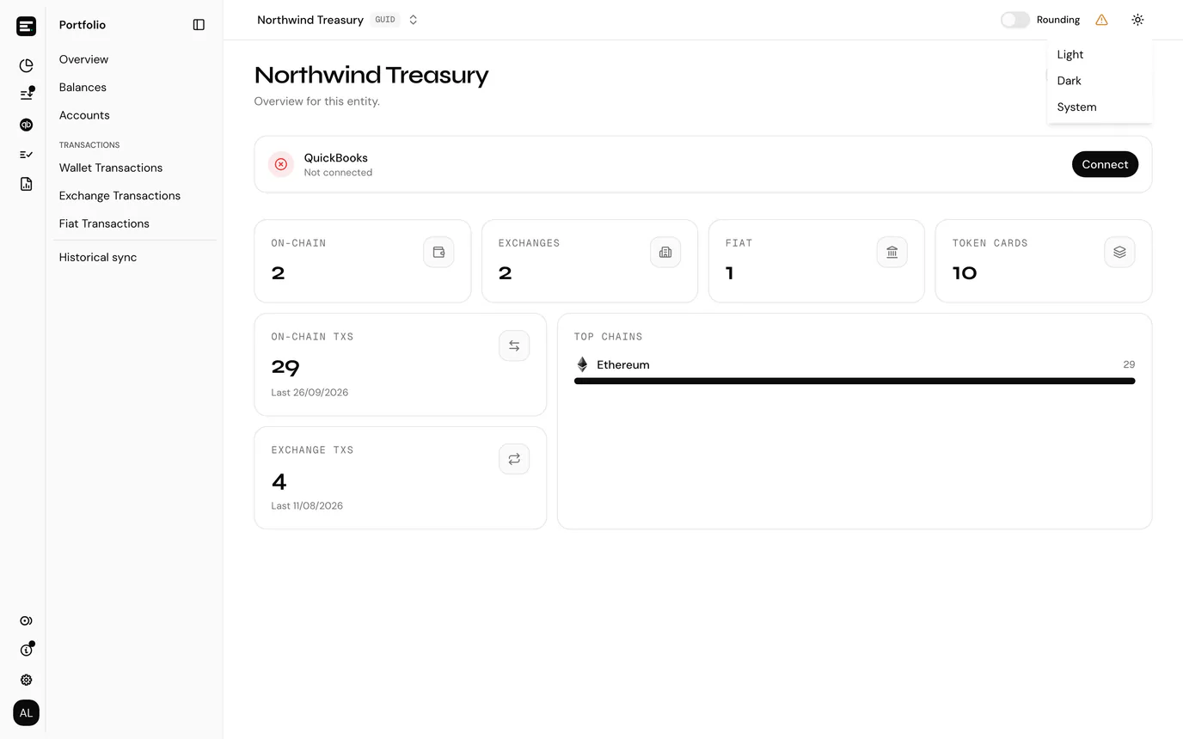Click the Token Cards value 10

[965, 273]
